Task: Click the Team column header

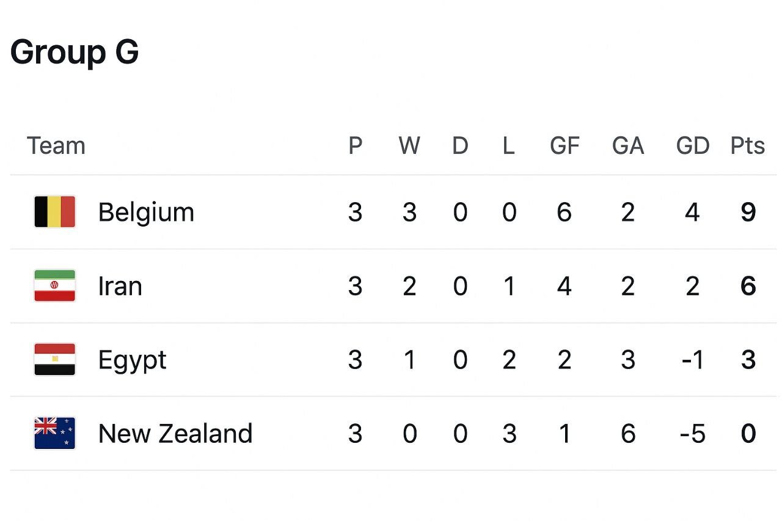Action: pyautogui.click(x=56, y=146)
